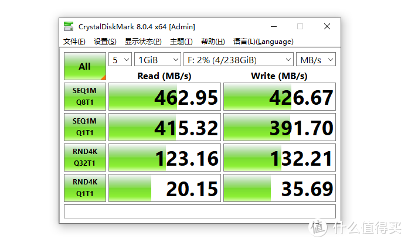The image size is (408, 243).
Task: Click the 20.15 read result
Action: coord(165,188)
